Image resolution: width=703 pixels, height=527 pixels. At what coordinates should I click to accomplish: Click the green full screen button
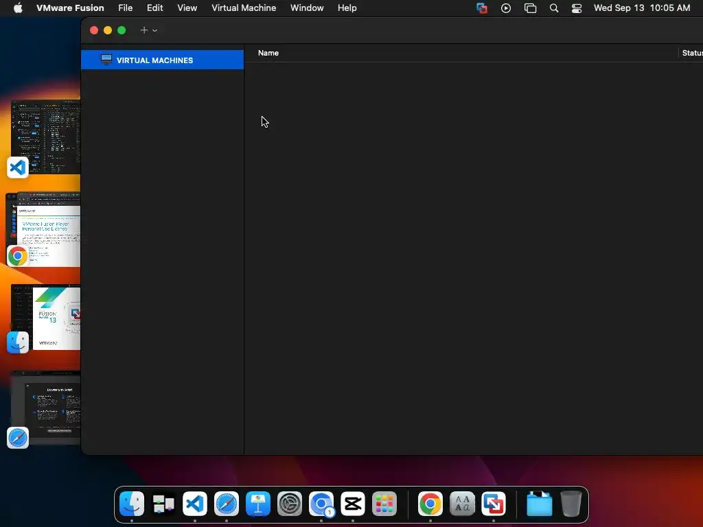(122, 30)
